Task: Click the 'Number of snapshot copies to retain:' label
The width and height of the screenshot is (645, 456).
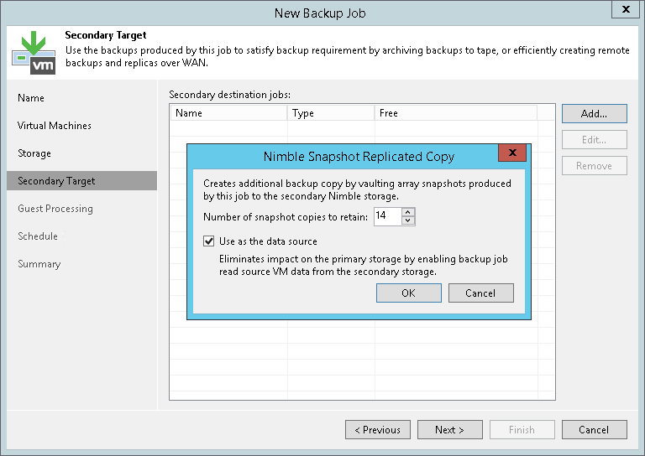Action: (x=286, y=217)
